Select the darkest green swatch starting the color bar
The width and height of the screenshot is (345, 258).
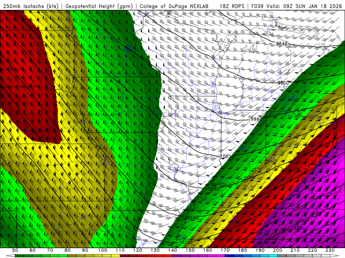19,255
